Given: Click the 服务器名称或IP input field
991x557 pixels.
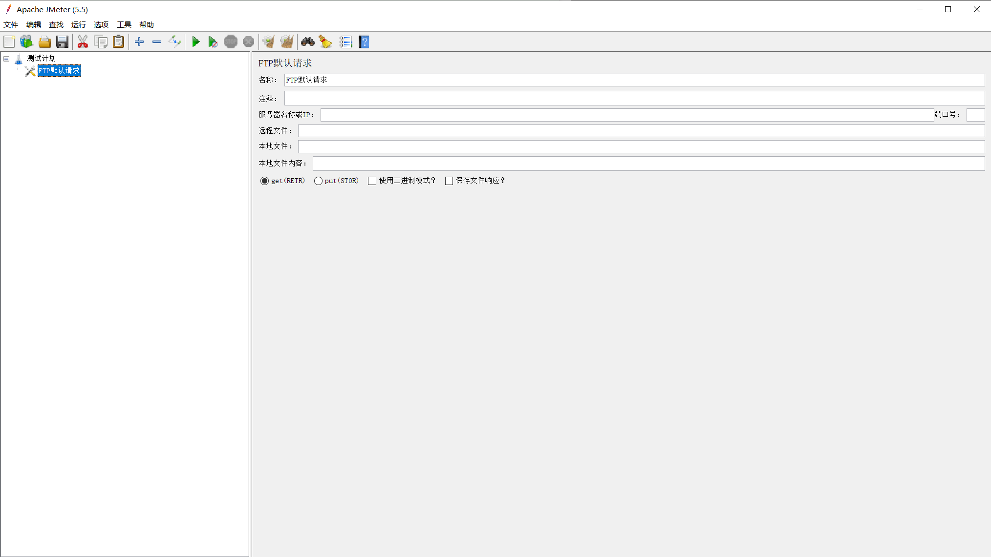Looking at the screenshot, I should coord(627,115).
